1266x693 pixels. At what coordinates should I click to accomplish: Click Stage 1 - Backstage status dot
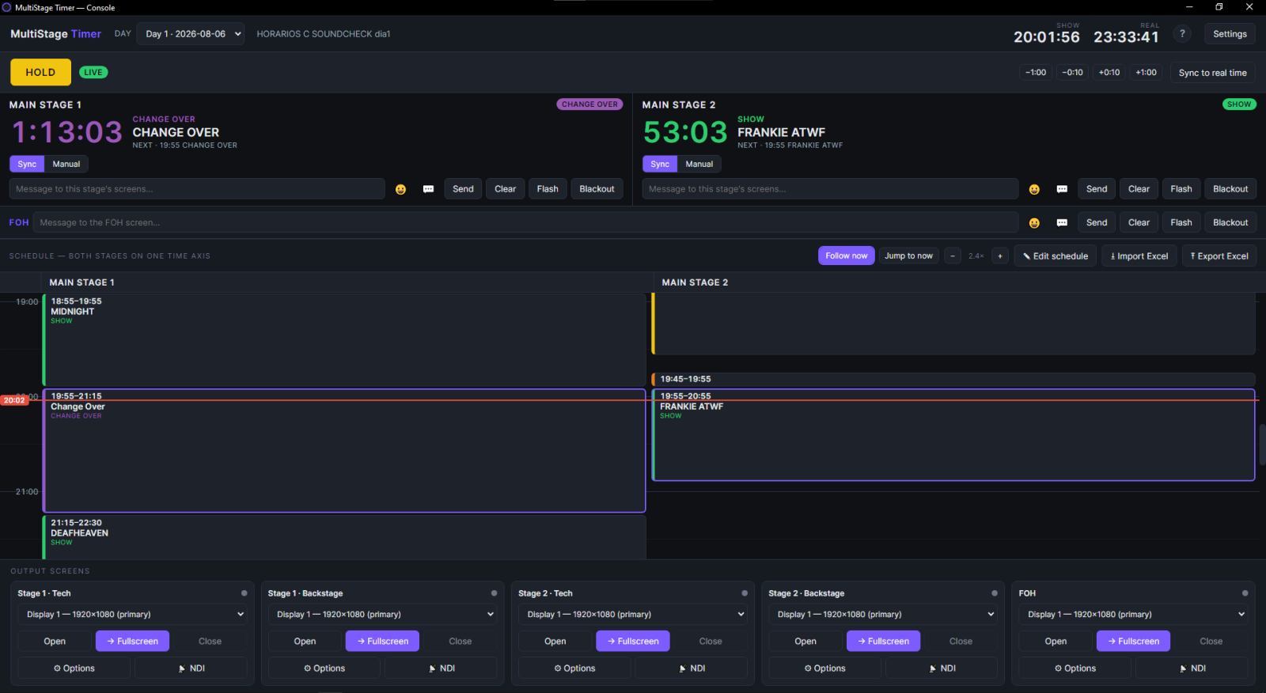tap(494, 593)
